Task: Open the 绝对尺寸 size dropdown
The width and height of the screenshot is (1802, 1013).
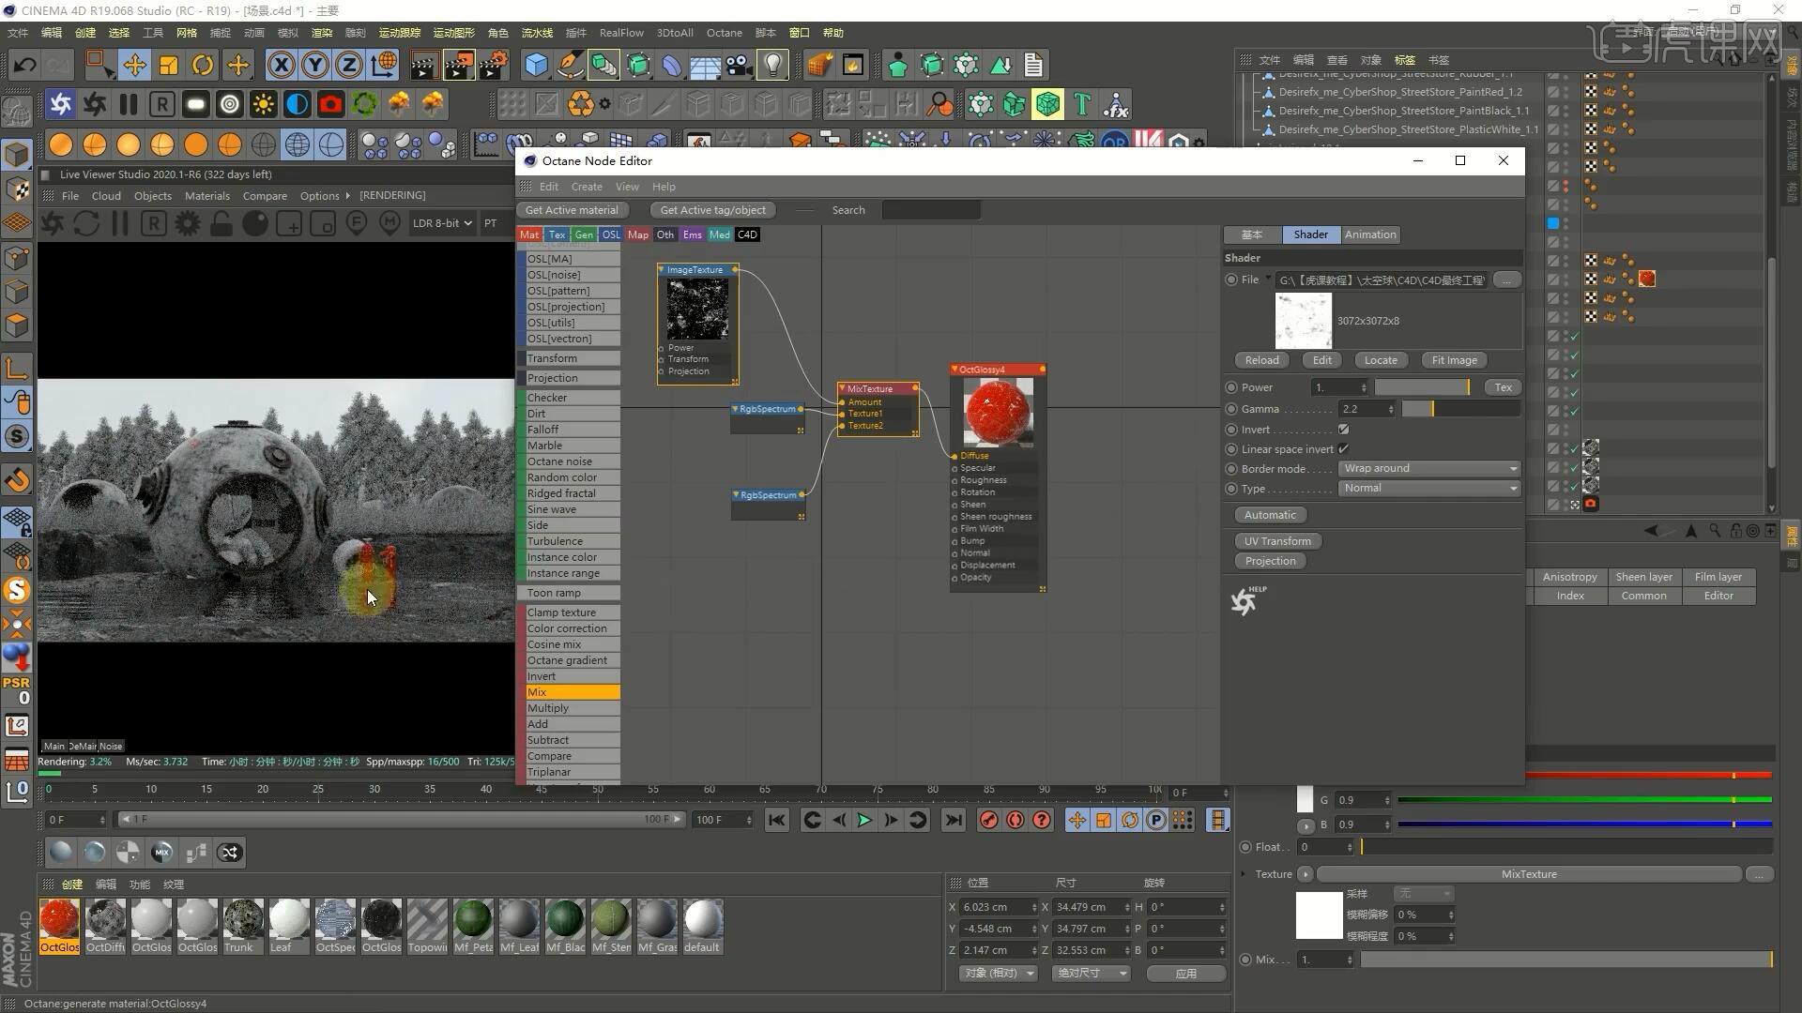Action: 1091,974
